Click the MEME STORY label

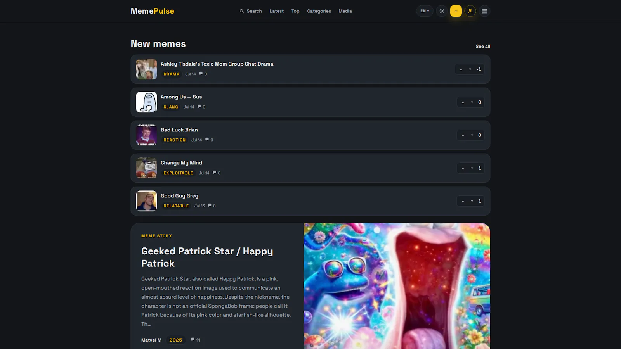tap(156, 236)
